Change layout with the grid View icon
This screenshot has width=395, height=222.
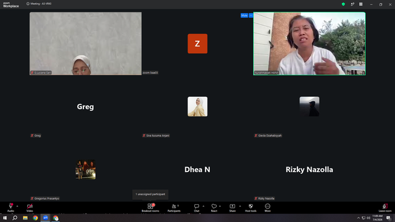[360, 4]
